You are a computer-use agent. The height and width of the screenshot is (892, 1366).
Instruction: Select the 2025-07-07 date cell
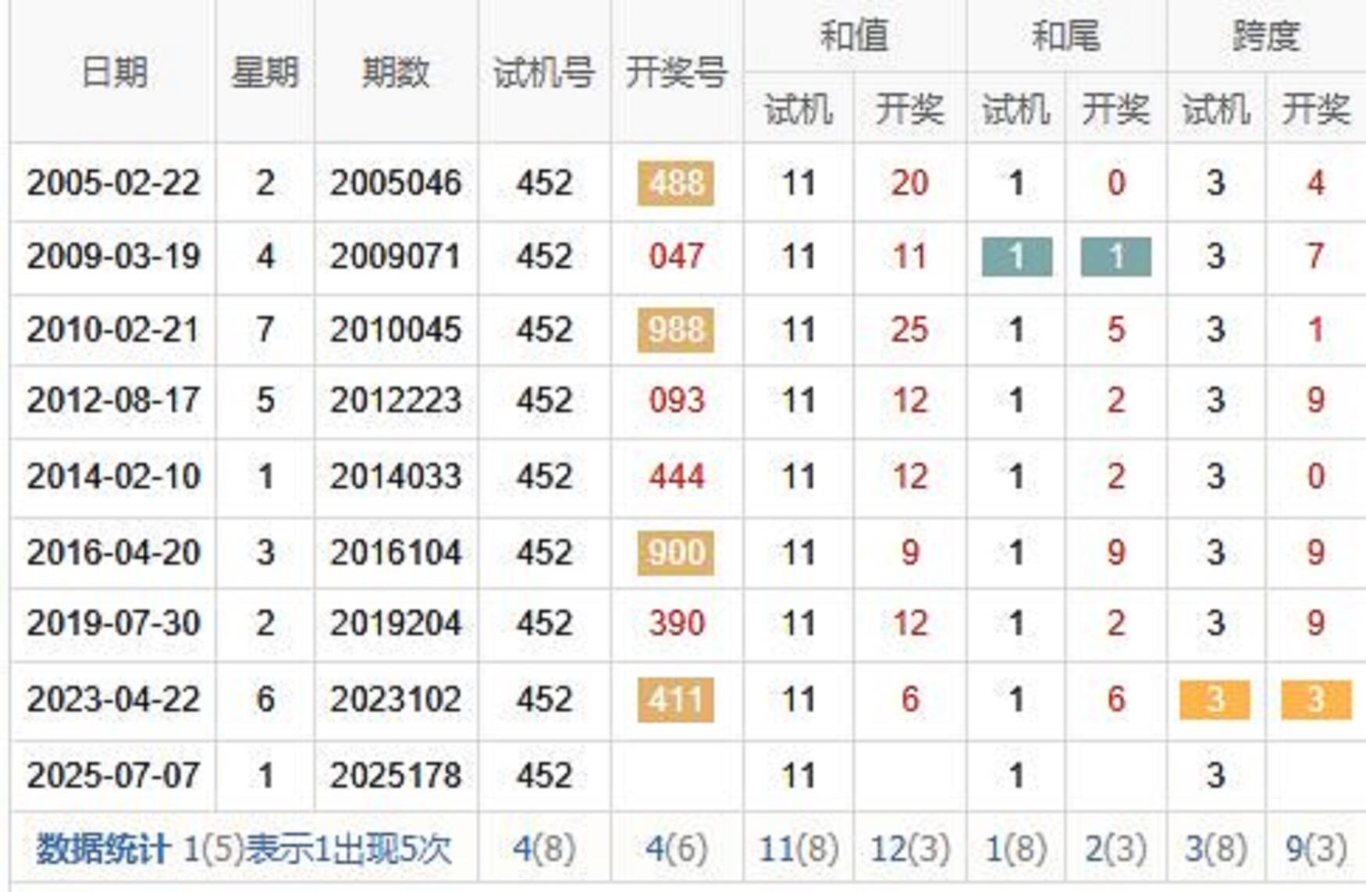(x=114, y=776)
